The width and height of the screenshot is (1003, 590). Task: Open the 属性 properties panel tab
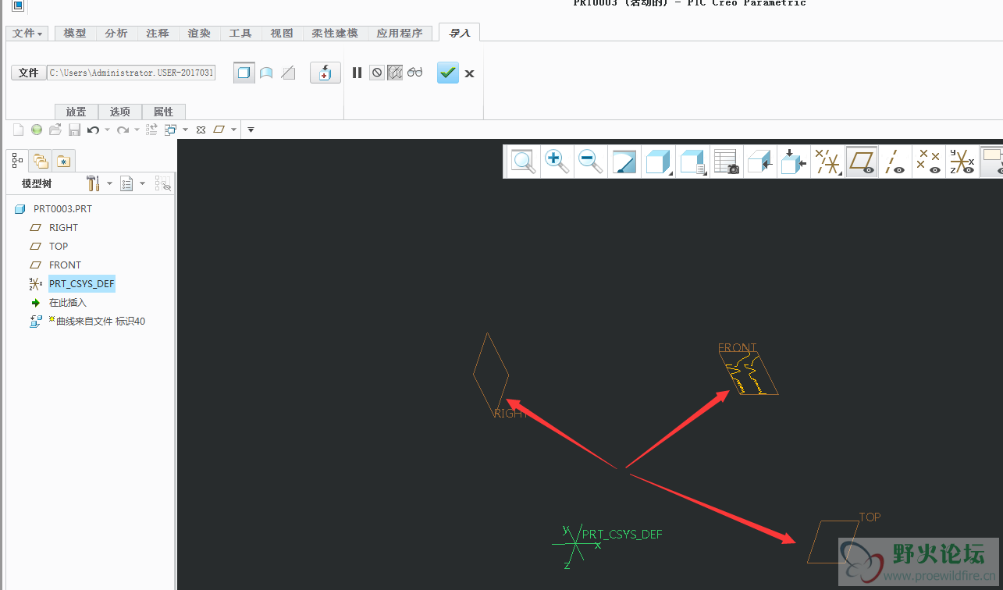pyautogui.click(x=163, y=112)
